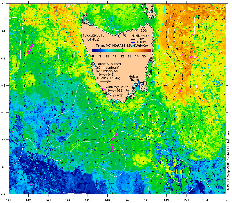232x203 pixels.
Task: Click the '04:48Z' time text
Action: [x=93, y=39]
